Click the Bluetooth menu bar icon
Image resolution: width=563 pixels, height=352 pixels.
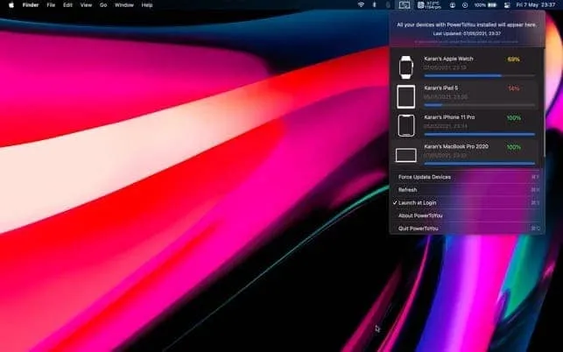click(374, 4)
